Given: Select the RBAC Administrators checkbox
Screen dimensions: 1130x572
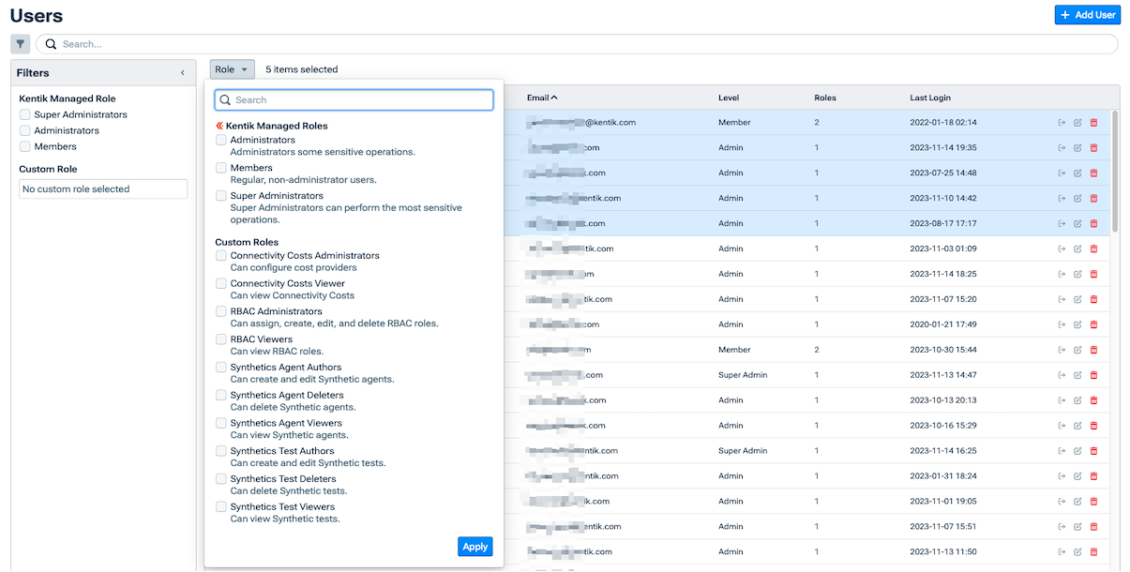Looking at the screenshot, I should coord(221,311).
